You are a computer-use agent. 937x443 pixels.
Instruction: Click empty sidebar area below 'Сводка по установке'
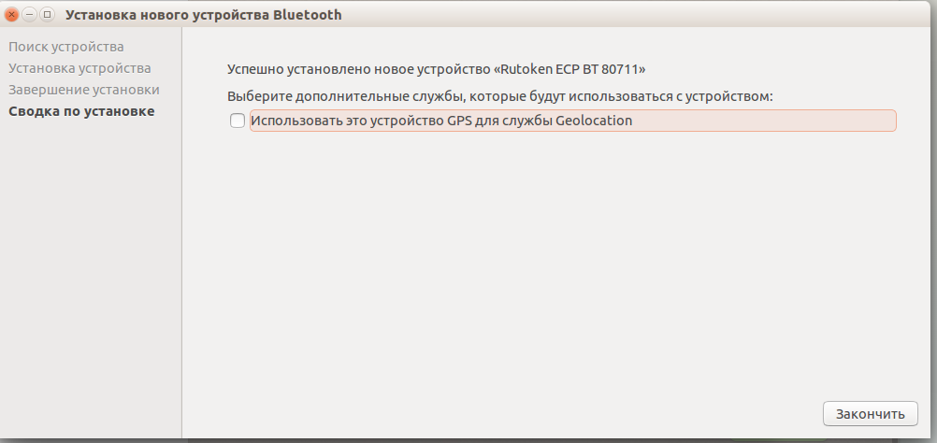coord(91,280)
